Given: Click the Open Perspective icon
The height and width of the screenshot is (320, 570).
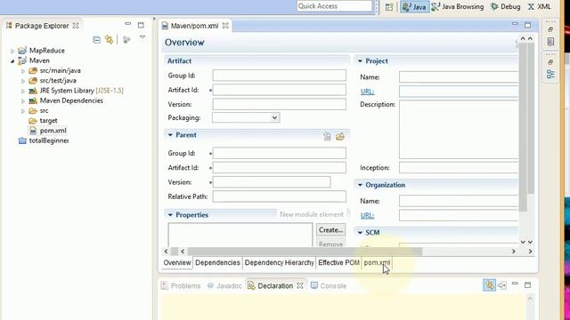Looking at the screenshot, I should tap(389, 7).
